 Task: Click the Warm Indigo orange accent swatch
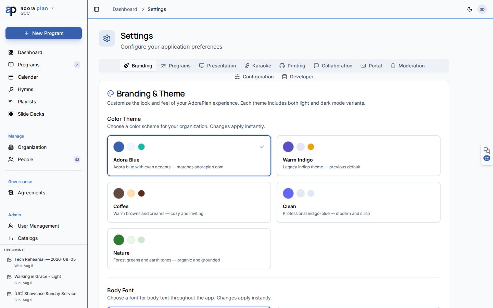point(311,147)
